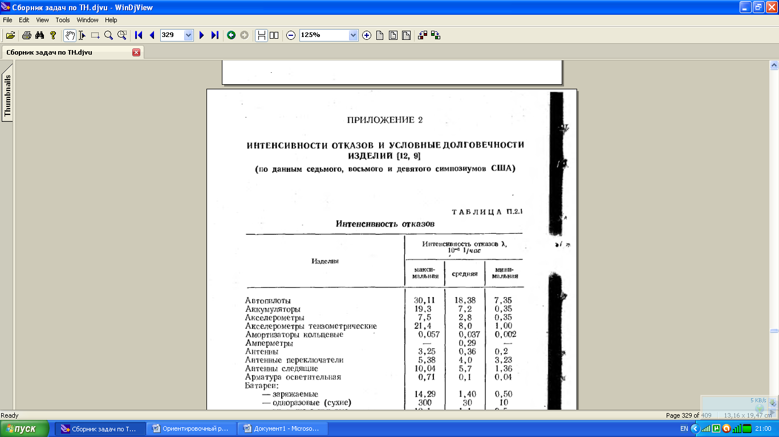
Task: Click the rotate right icon
Action: tap(436, 35)
